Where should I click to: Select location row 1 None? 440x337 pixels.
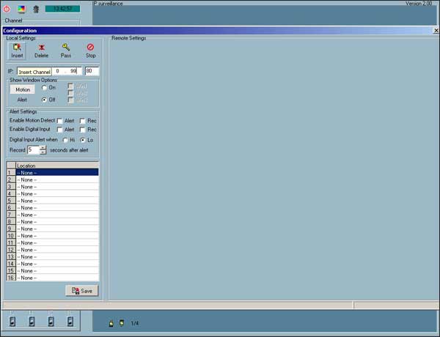[x=57, y=172]
